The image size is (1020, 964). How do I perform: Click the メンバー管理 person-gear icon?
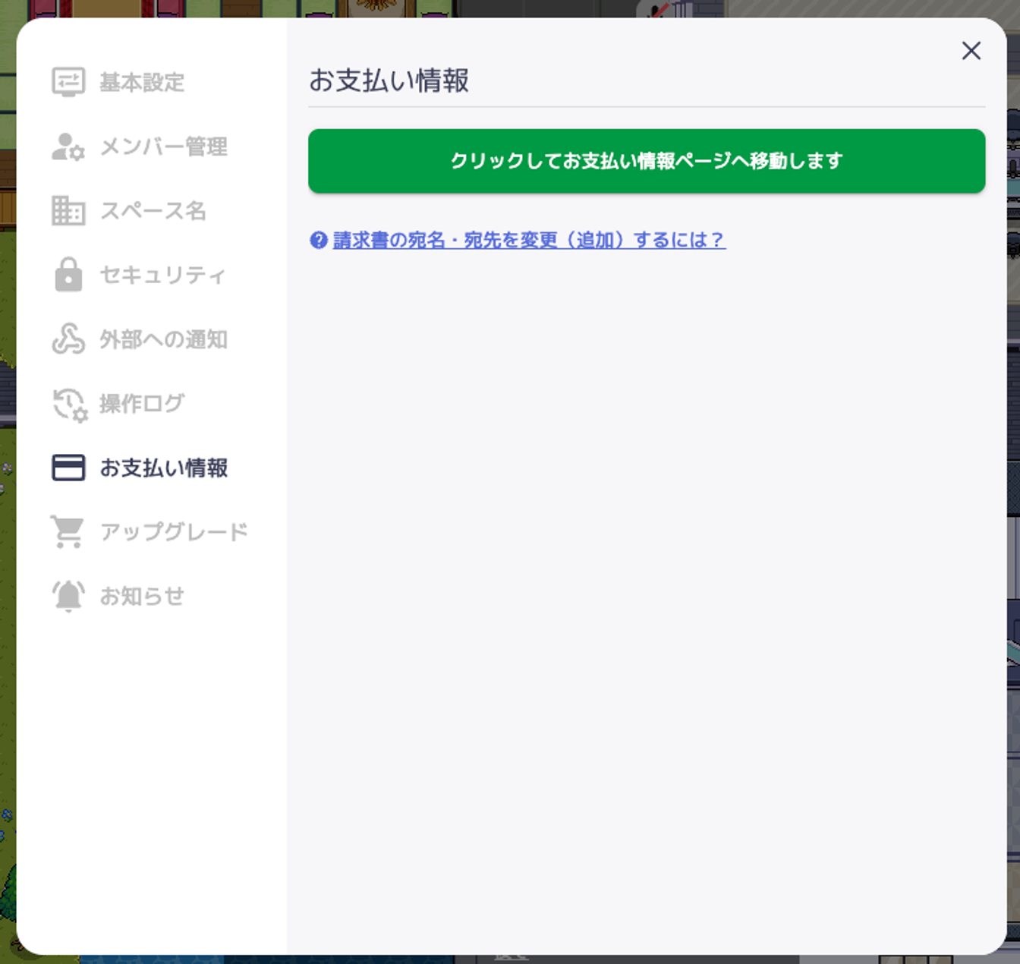pos(68,146)
